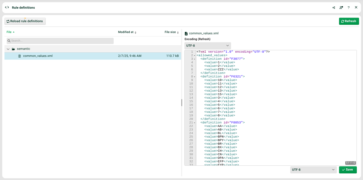The image size is (363, 180).
Task: Click the file size value 110.7 kB
Action: [172, 56]
